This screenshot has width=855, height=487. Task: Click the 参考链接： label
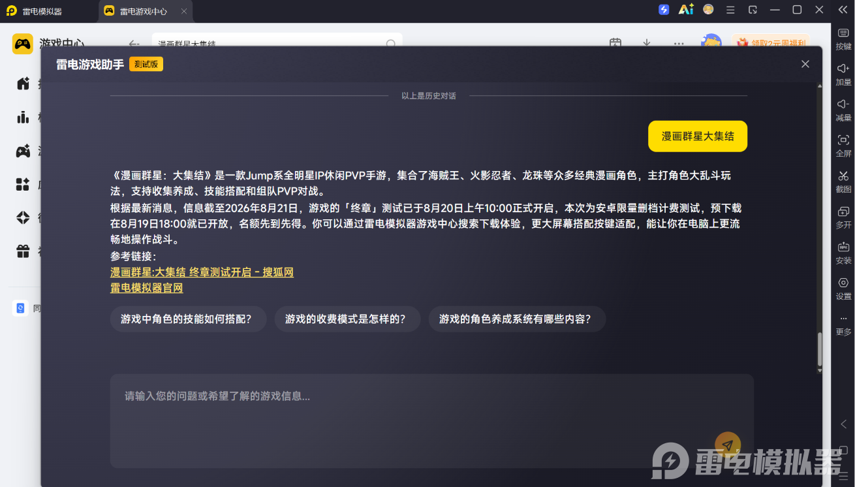pos(134,257)
